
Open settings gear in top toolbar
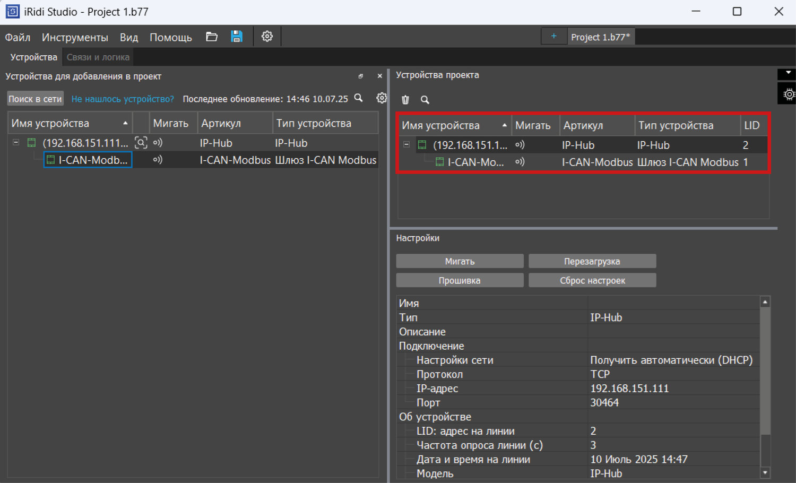point(267,37)
